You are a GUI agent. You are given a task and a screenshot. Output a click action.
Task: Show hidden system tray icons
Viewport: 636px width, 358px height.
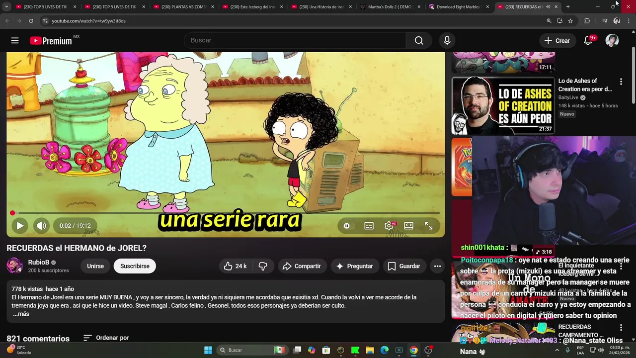556,350
